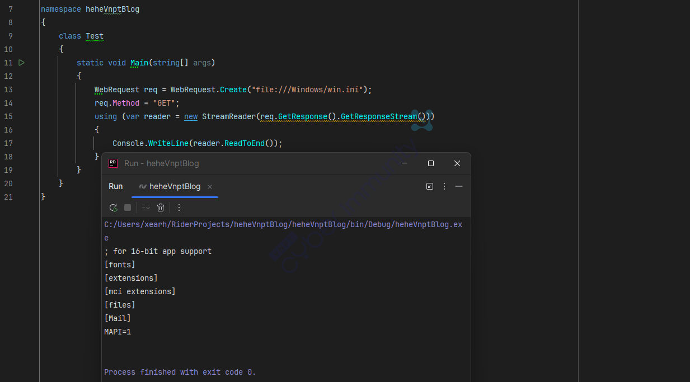
Task: Click the WebRequest.Create method name in code
Action: coord(234,89)
